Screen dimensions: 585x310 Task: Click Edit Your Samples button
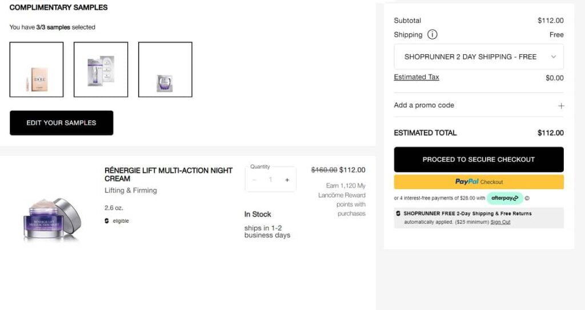tap(61, 123)
